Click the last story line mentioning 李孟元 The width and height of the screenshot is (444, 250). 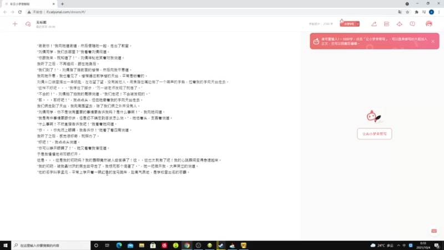click(x=113, y=172)
